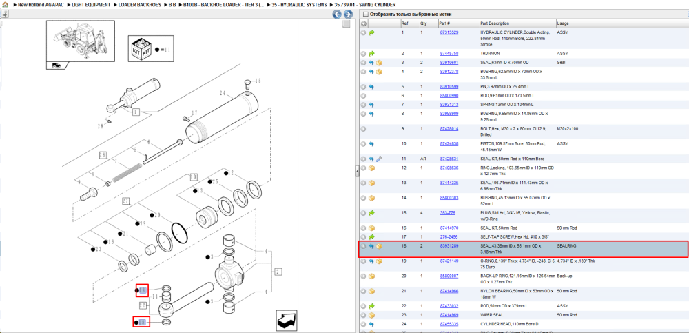
Task: Click the package icon for part 83910601
Action: click(x=379, y=63)
